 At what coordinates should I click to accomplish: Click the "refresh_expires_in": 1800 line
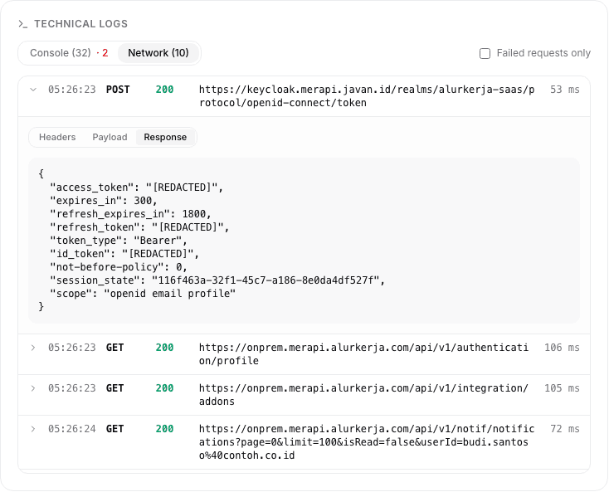coord(130,214)
